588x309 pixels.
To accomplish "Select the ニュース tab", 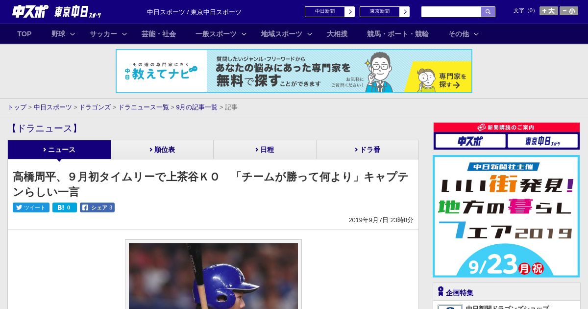I will (x=59, y=150).
